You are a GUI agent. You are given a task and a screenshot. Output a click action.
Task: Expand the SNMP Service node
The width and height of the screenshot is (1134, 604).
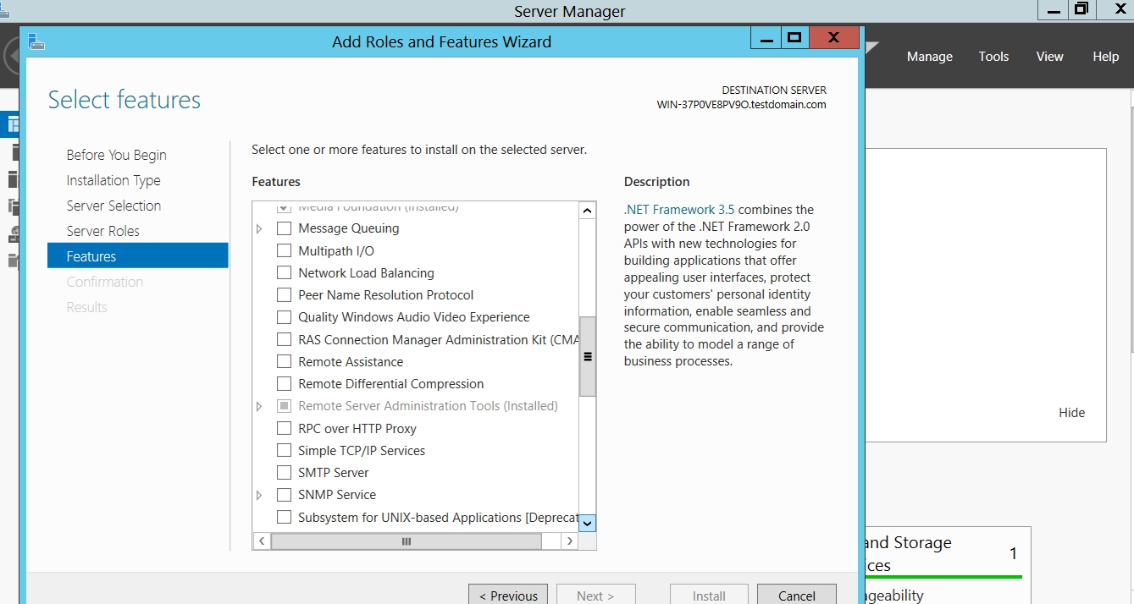tap(259, 495)
